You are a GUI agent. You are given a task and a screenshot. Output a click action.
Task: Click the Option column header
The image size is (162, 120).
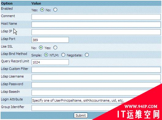[x=7, y=3]
